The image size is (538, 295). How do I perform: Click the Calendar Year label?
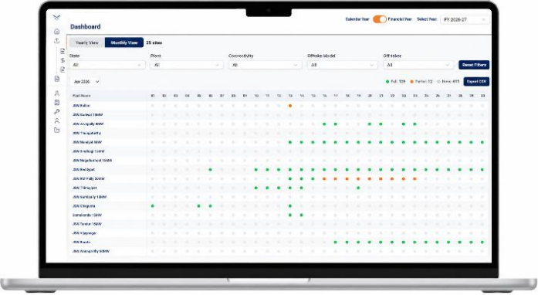357,19
